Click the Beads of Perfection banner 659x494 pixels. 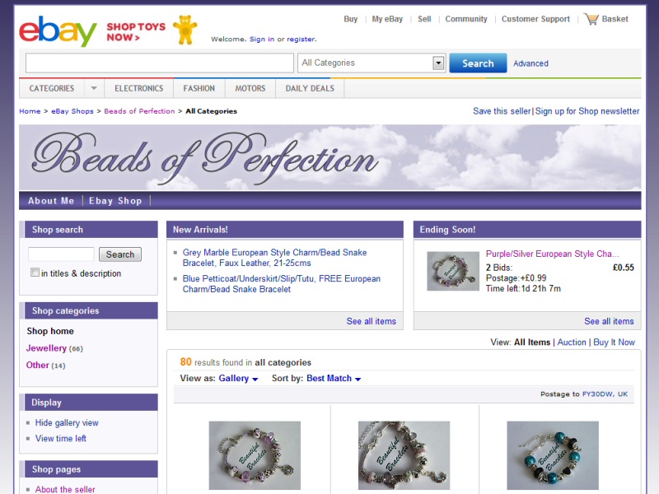(x=330, y=157)
